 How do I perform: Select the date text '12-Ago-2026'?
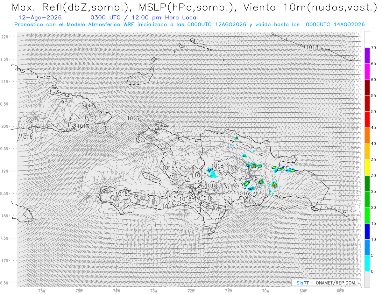(40, 18)
